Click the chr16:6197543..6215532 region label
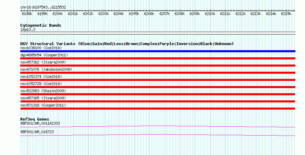 [43, 8]
